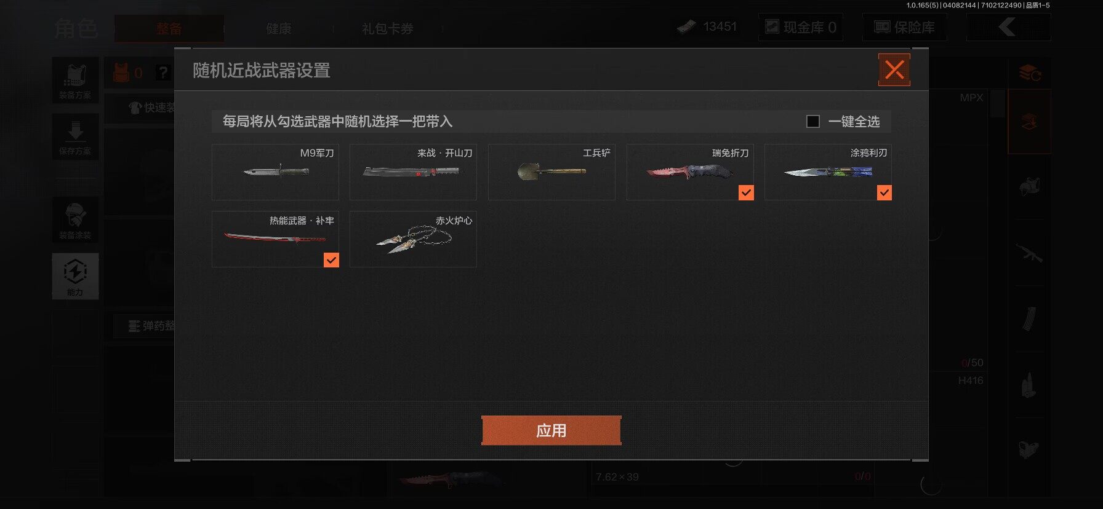This screenshot has height=509, width=1103.
Task: Click the 保存方案 save icon
Action: click(75, 137)
